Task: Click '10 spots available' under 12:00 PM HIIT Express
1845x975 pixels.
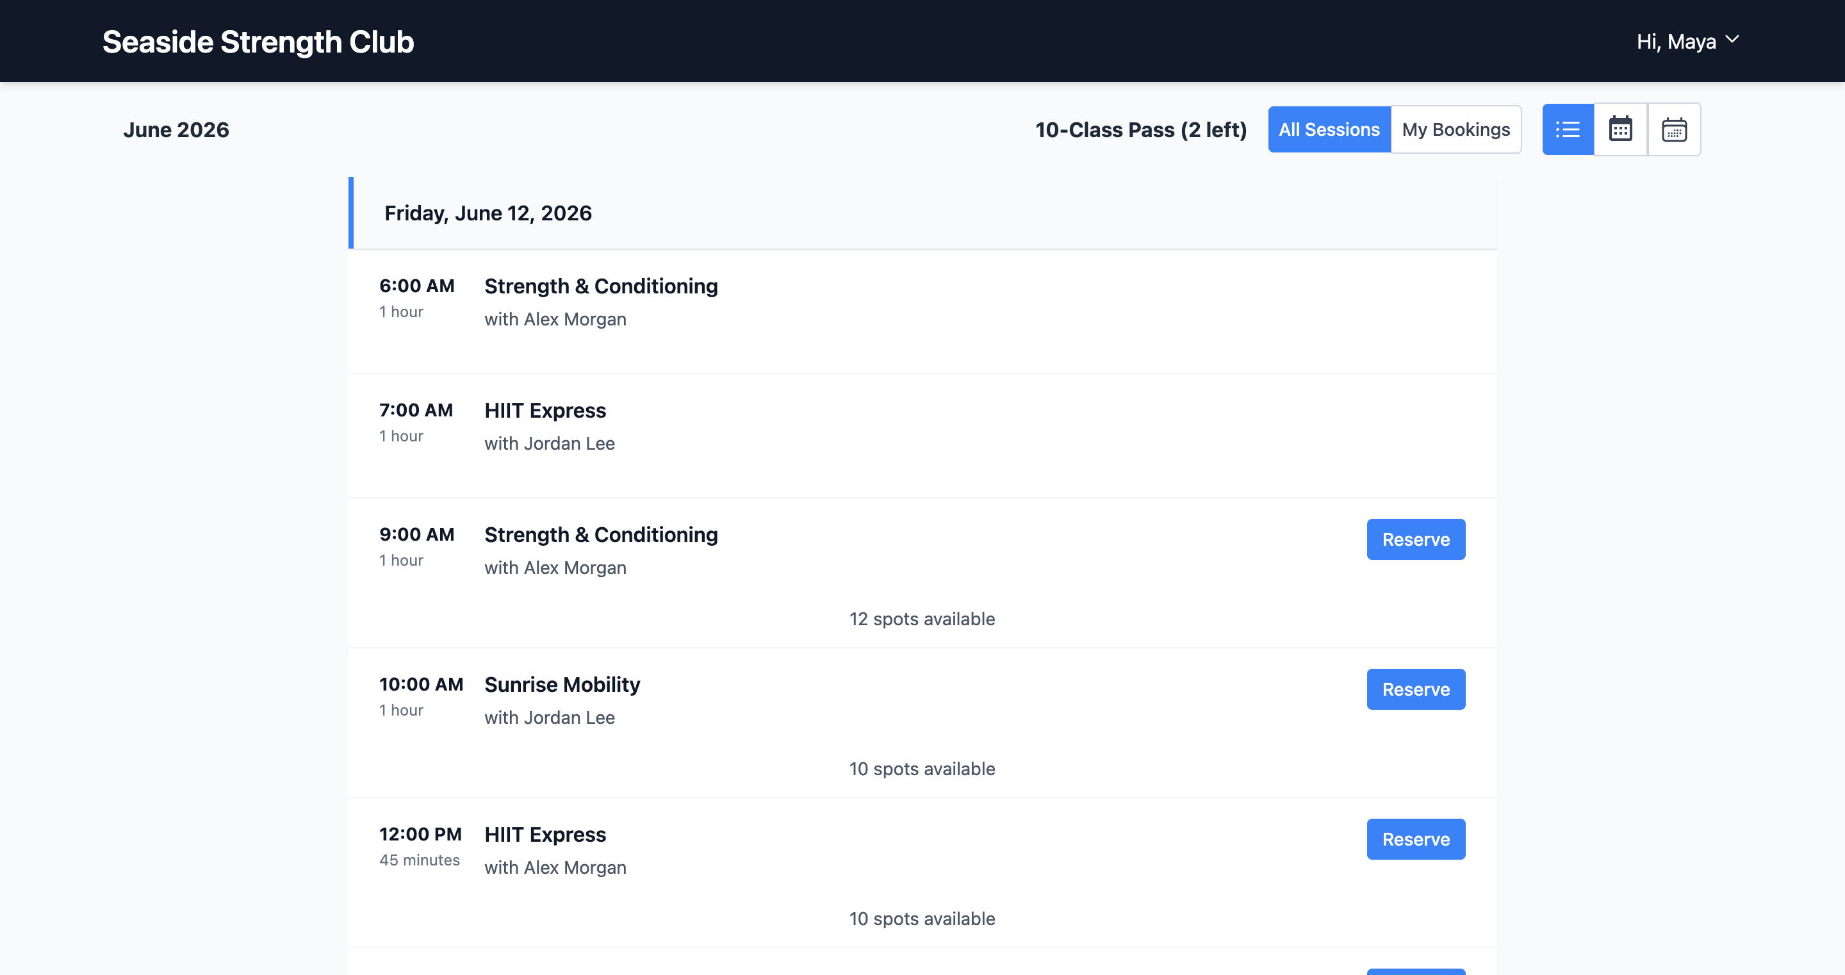Action: [x=922, y=919]
